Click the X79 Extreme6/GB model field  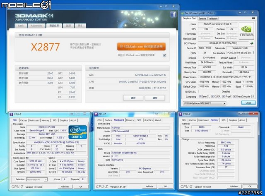click(x=130, y=131)
